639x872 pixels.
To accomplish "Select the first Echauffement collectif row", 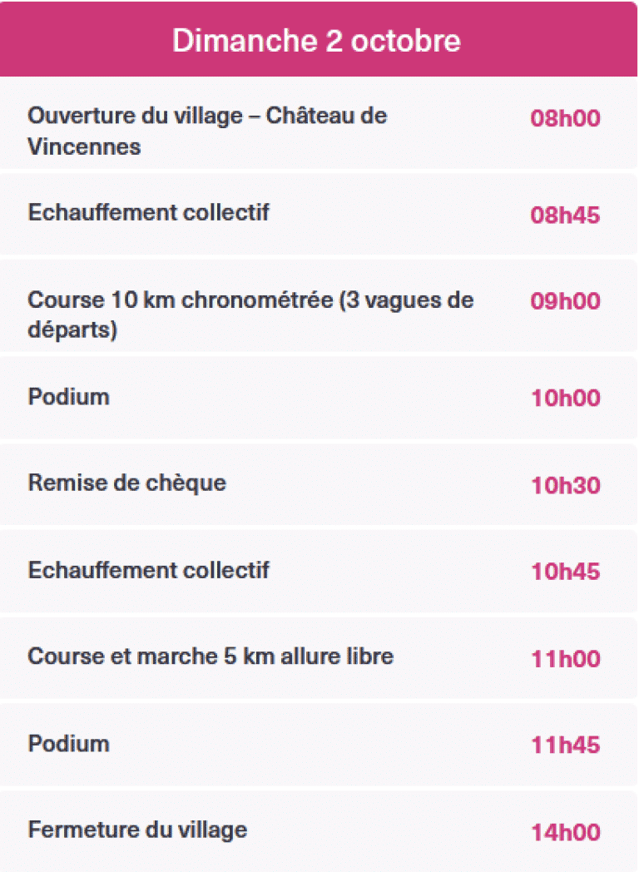I will point(318,214).
